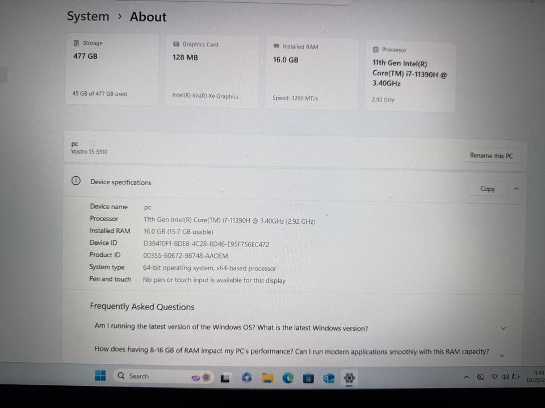The width and height of the screenshot is (545, 408).
Task: Copy the device specifications
Action: point(487,189)
